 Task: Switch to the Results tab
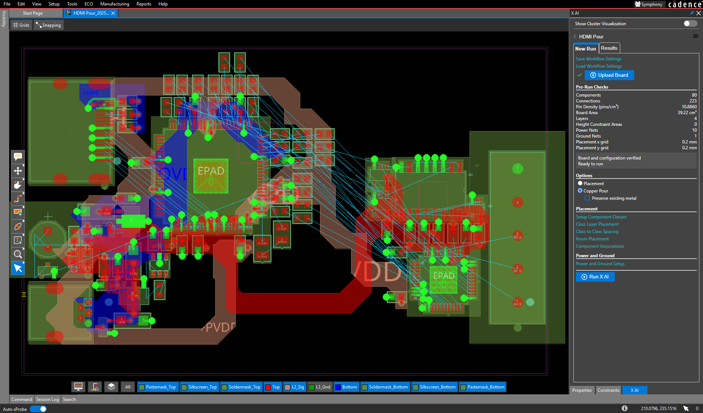click(x=609, y=48)
